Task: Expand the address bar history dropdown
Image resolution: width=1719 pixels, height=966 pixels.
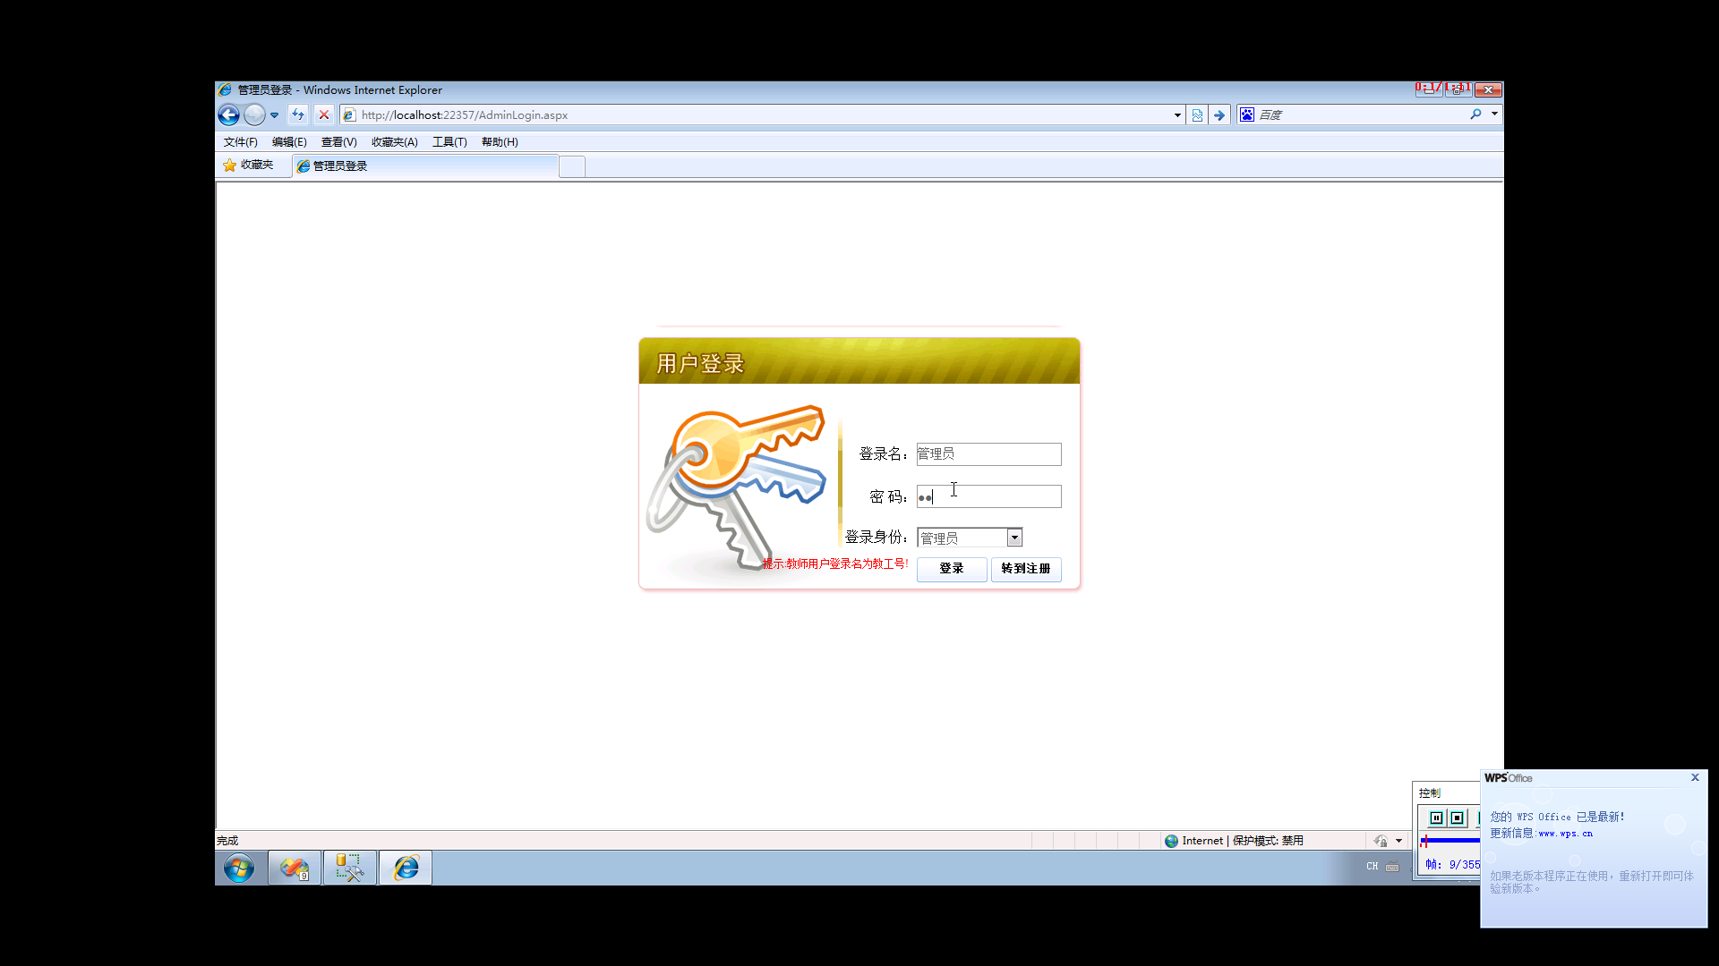Action: (x=1177, y=114)
